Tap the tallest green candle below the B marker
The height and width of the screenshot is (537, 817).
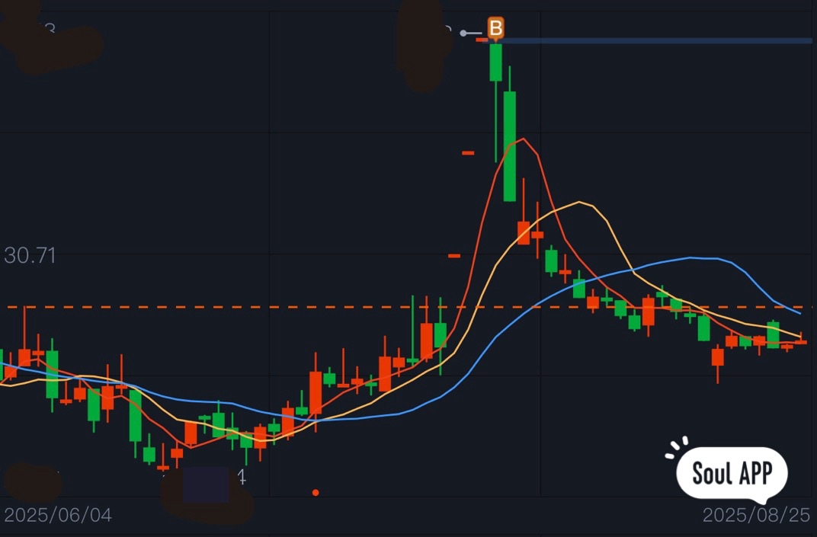(510, 145)
